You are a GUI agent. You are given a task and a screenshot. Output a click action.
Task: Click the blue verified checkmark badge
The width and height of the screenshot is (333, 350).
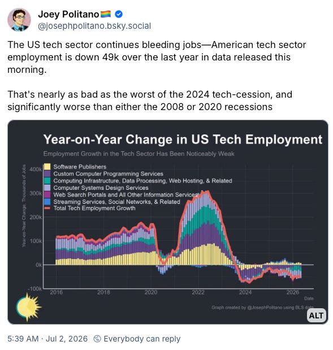[x=119, y=15]
